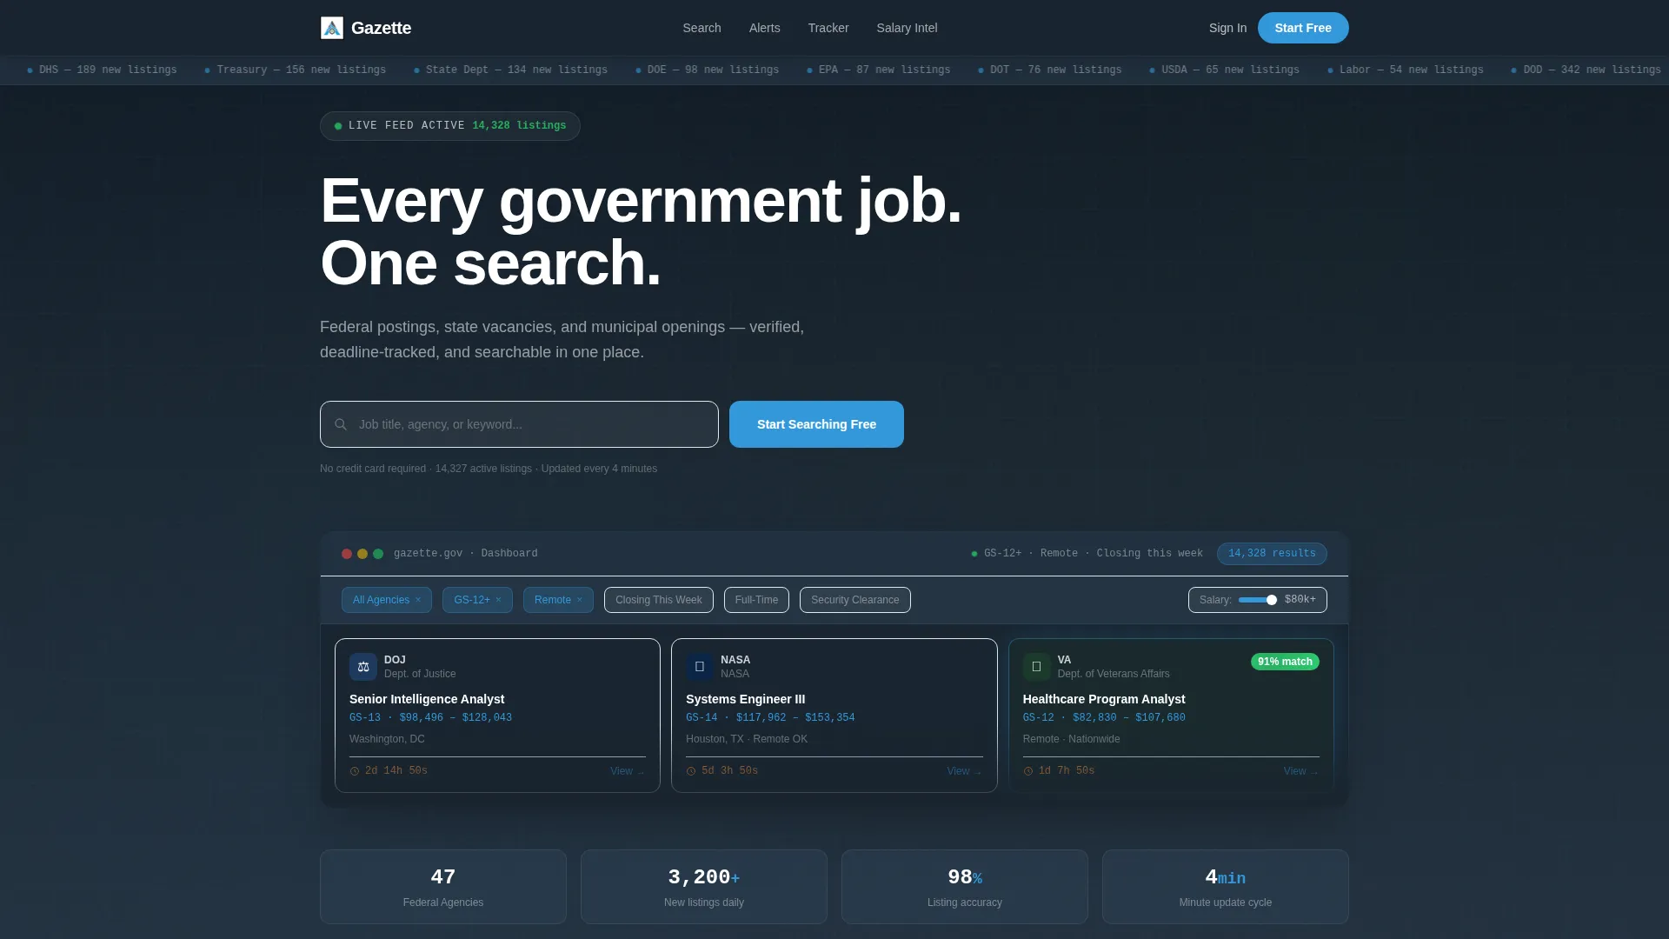Click the DOJ scales agency icon
The width and height of the screenshot is (1669, 939).
click(363, 667)
